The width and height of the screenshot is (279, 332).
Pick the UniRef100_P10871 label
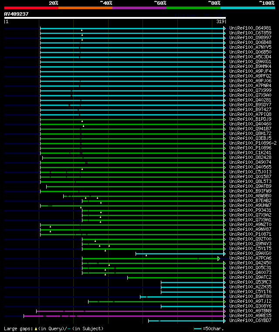pos(250,234)
